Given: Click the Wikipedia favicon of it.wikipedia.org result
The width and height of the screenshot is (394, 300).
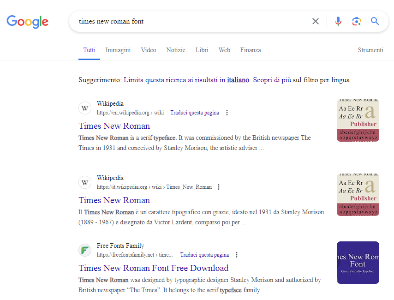Looking at the screenshot, I should point(85,183).
